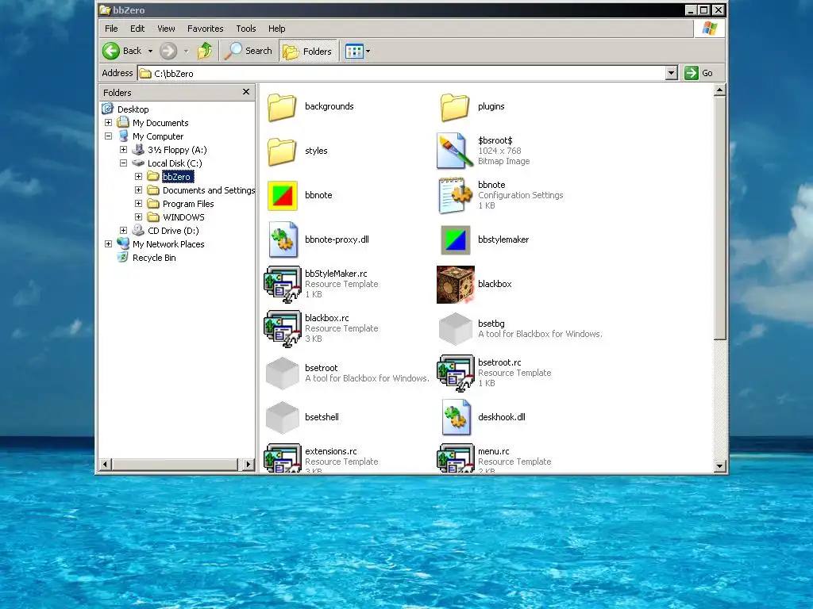Viewport: 813px width, 609px height.
Task: Expand Documents and Settings node
Action: (138, 190)
